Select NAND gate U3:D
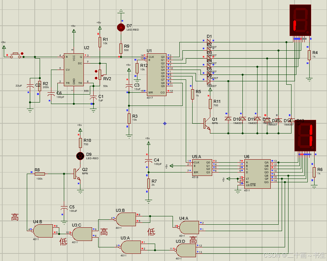 pos(185,249)
